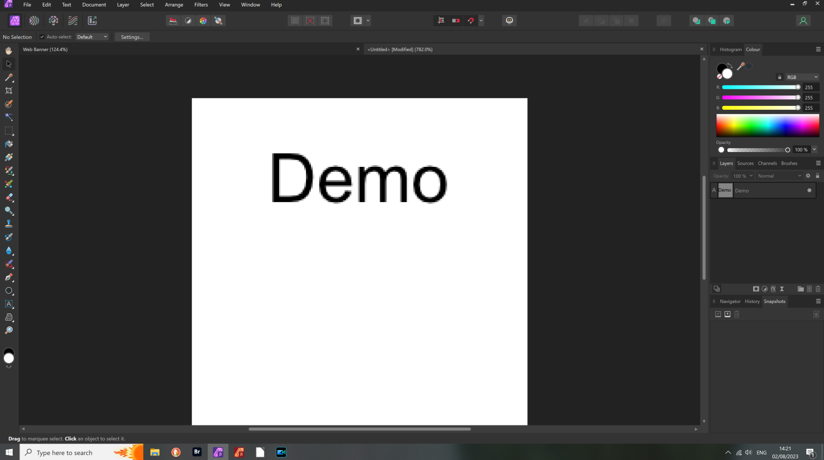Enable snapping with the magnet icon

(x=470, y=20)
